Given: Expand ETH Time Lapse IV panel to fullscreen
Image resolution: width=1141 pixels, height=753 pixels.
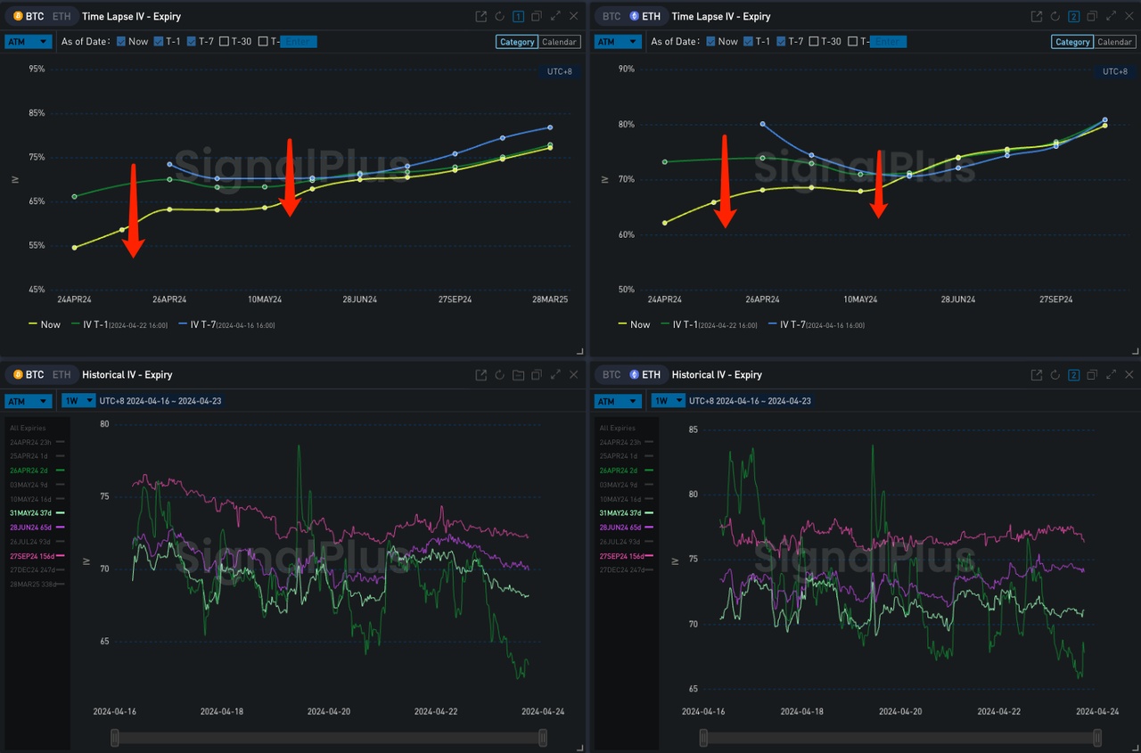Looking at the screenshot, I should pyautogui.click(x=1111, y=16).
